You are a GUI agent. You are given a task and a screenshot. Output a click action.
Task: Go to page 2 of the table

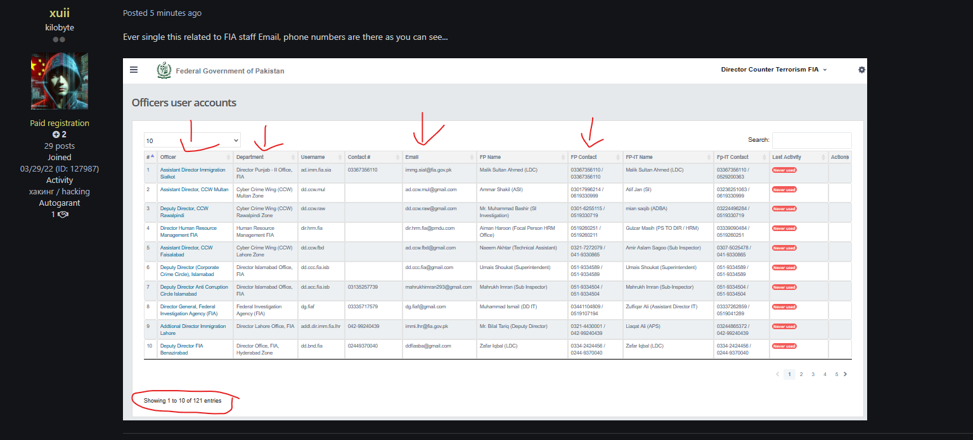tap(801, 374)
